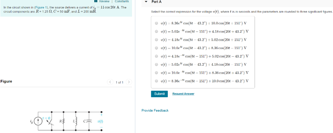Open the Constants link
The width and height of the screenshot is (333, 133).
point(122,1)
